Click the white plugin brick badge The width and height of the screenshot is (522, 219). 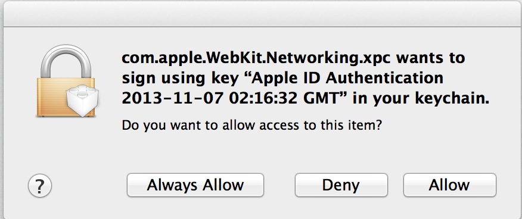(x=82, y=101)
